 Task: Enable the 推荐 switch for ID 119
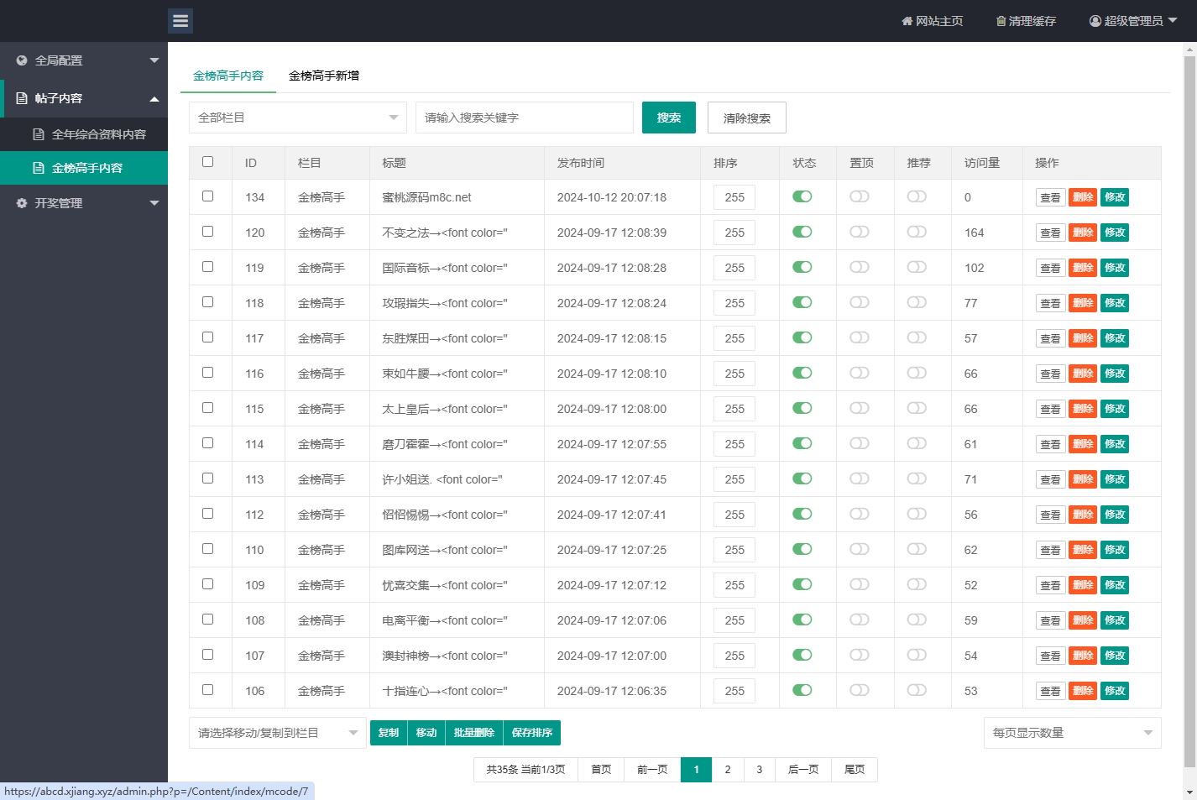917,267
